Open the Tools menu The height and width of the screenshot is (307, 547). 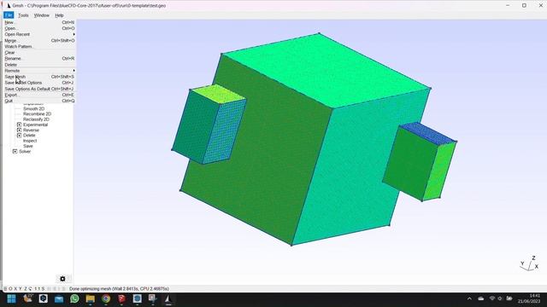(x=23, y=15)
